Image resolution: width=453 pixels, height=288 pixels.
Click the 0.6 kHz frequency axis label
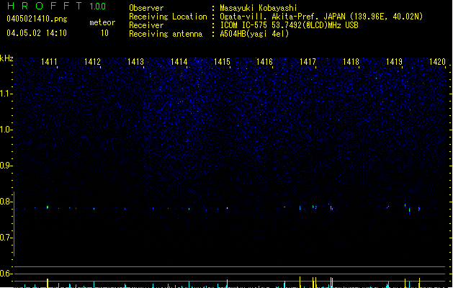pyautogui.click(x=6, y=274)
